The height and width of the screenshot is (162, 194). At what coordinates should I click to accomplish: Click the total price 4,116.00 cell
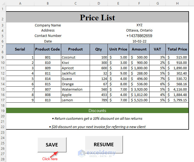pyautogui.click(x=177, y=89)
